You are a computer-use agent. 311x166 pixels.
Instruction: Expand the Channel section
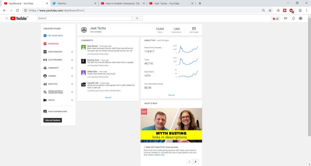72,76
